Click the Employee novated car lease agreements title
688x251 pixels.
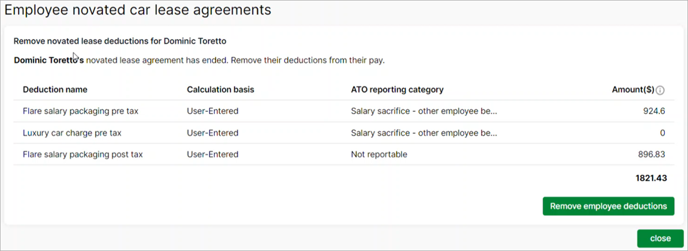coord(138,10)
